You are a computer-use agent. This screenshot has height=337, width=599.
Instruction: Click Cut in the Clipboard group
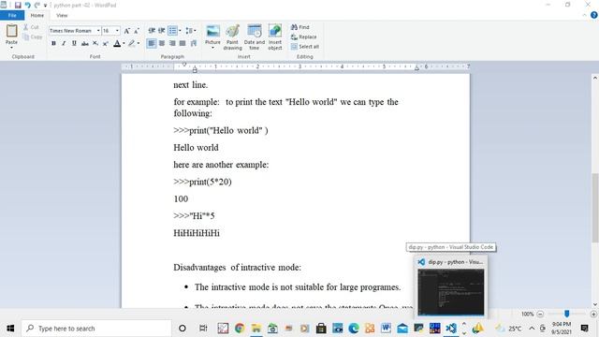tap(31, 27)
